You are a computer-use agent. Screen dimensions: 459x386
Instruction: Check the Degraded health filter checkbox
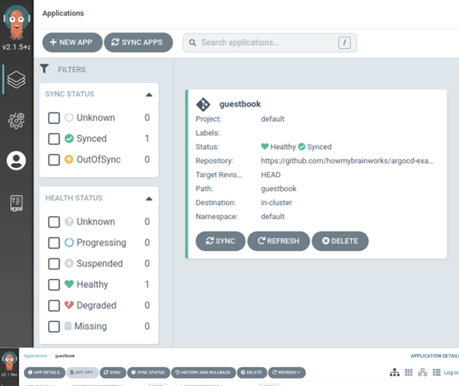coord(54,305)
